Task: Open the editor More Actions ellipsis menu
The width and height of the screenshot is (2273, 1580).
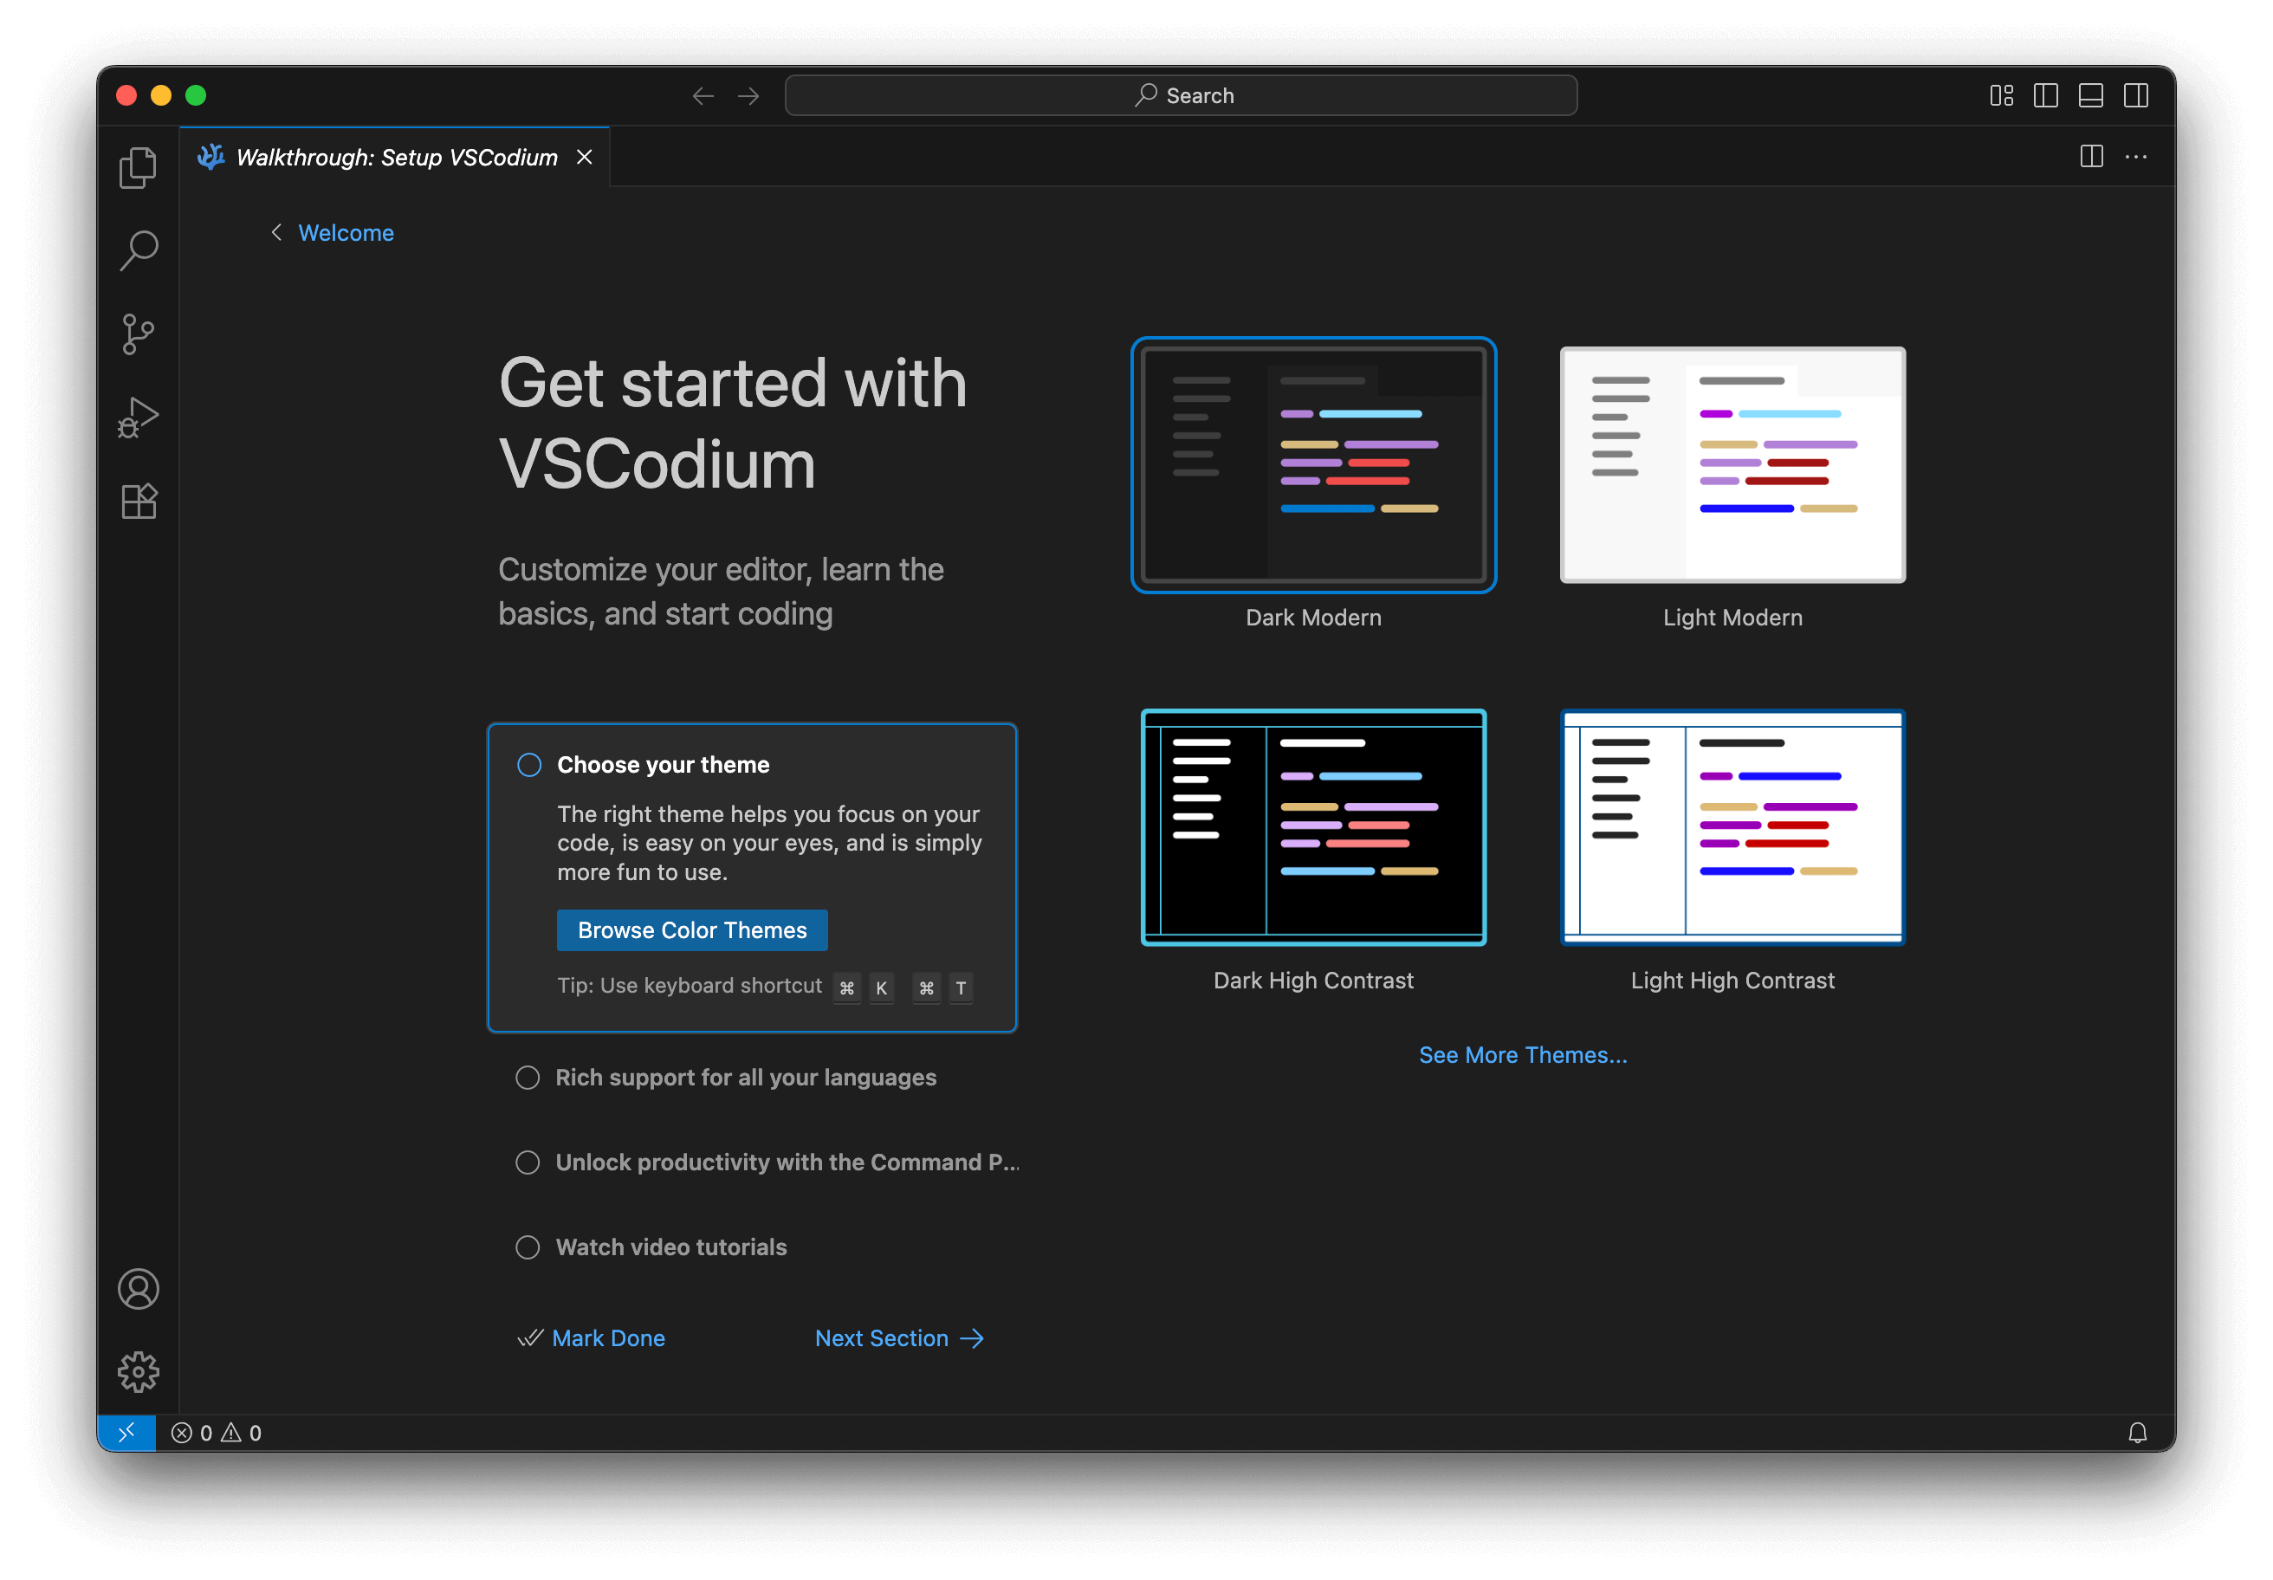Action: (2135, 157)
